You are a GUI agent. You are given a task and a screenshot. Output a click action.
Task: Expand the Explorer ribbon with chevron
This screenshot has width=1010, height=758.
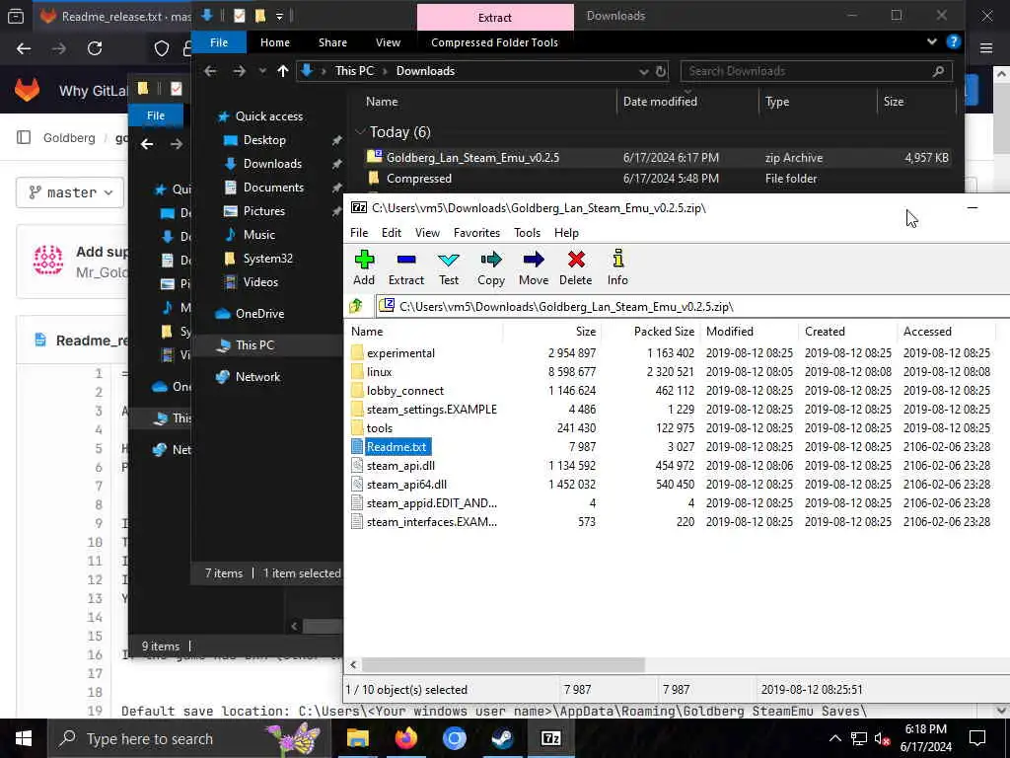(x=931, y=41)
